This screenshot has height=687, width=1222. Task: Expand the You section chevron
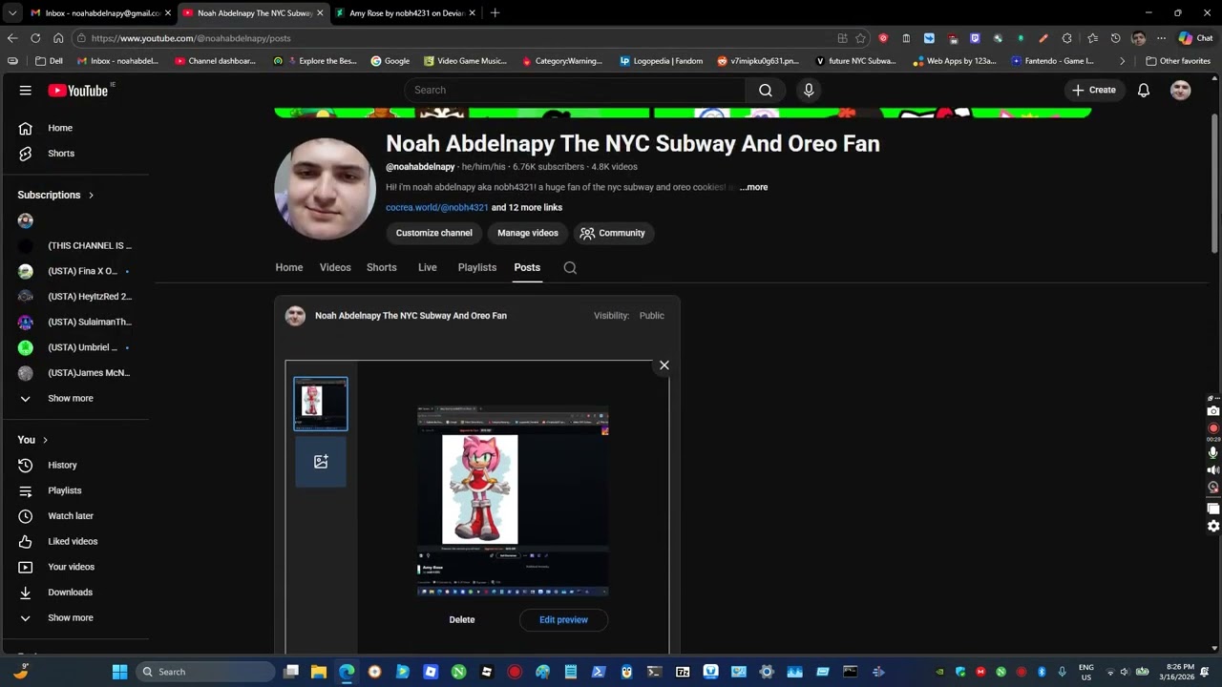click(x=45, y=440)
